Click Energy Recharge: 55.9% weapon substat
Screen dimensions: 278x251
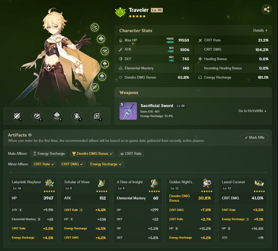point(157,116)
